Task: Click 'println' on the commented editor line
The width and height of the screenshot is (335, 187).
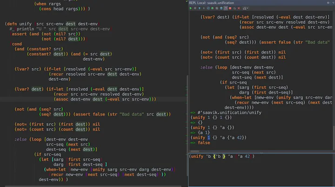Action: [x=26, y=29]
